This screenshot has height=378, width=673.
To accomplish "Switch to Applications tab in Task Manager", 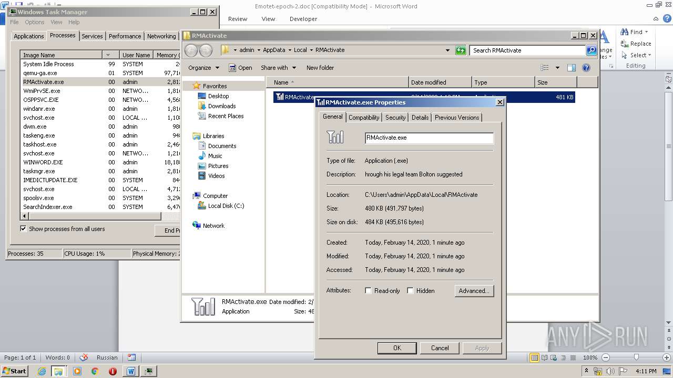I will coord(29,36).
